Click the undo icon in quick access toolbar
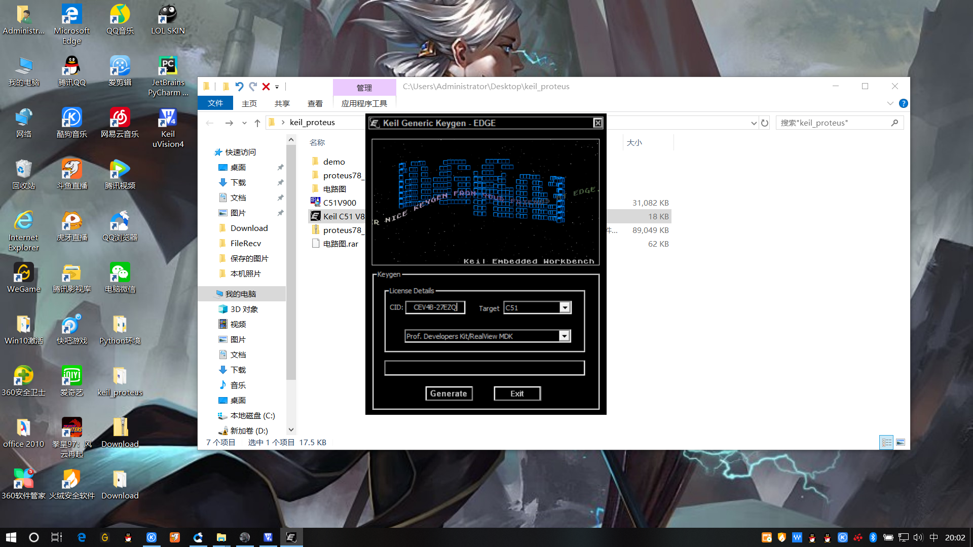The image size is (973, 547). (239, 87)
